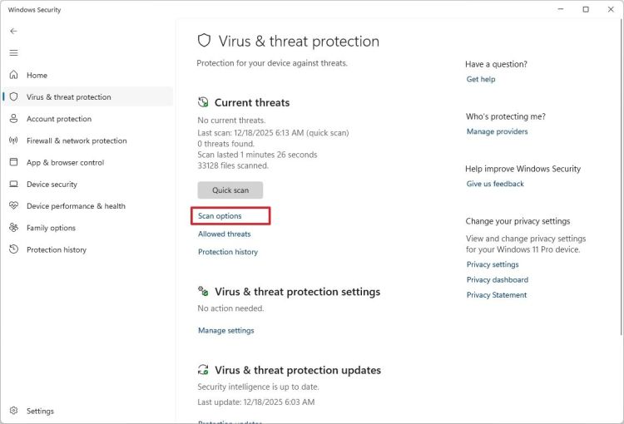Click the Home house icon

coord(13,75)
